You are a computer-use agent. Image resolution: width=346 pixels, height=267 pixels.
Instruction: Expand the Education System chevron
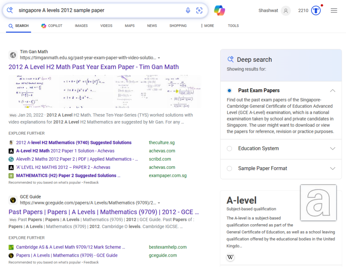(x=332, y=149)
